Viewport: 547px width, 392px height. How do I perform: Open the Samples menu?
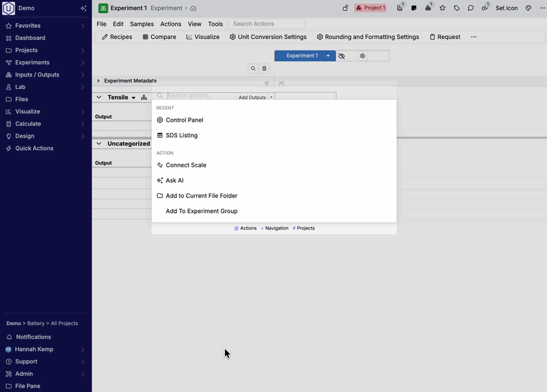142,24
